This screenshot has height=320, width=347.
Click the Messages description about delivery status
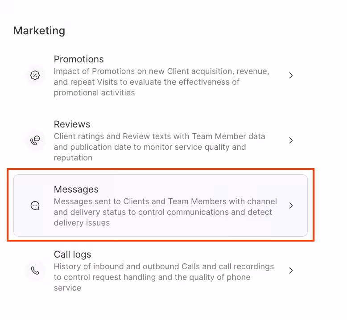point(165,212)
